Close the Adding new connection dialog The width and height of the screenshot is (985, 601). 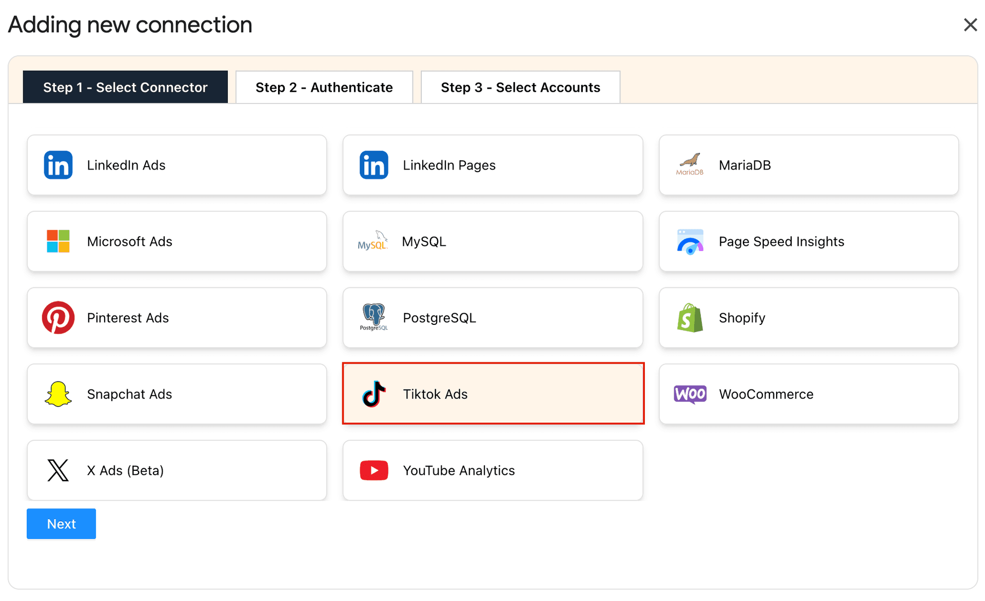970,25
